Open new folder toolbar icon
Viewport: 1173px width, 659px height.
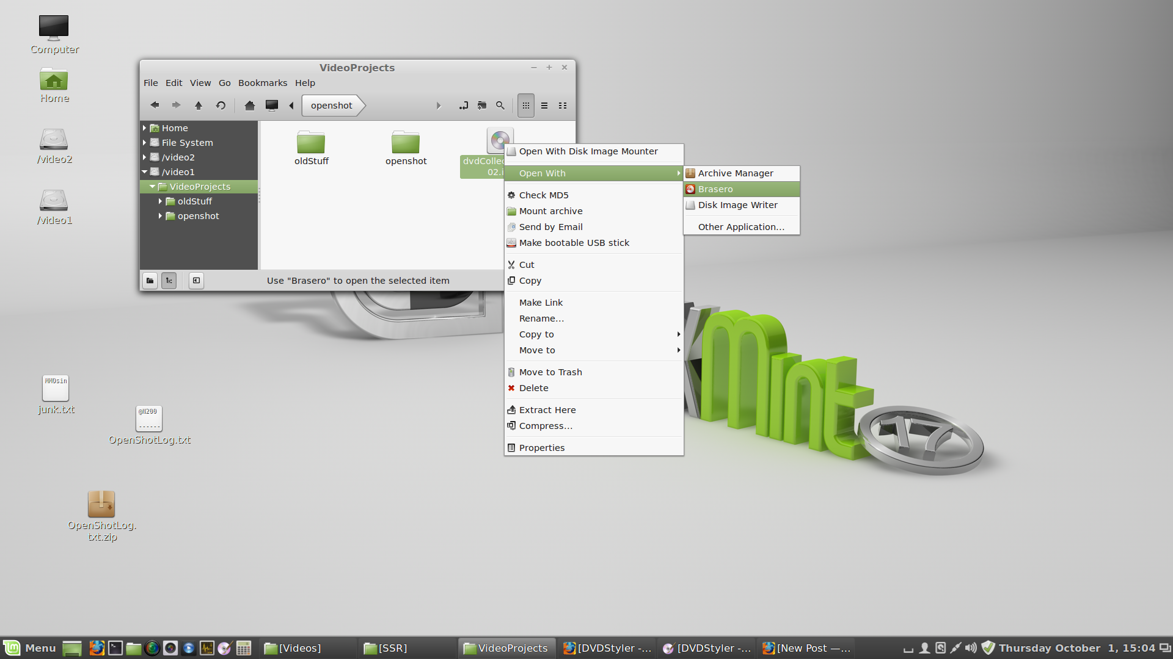click(x=482, y=106)
